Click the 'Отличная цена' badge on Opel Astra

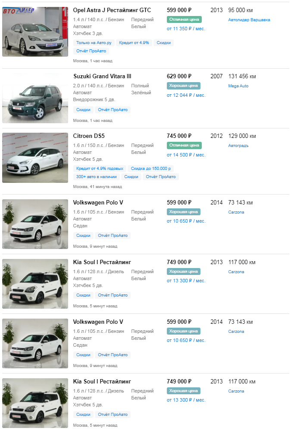[x=184, y=19]
